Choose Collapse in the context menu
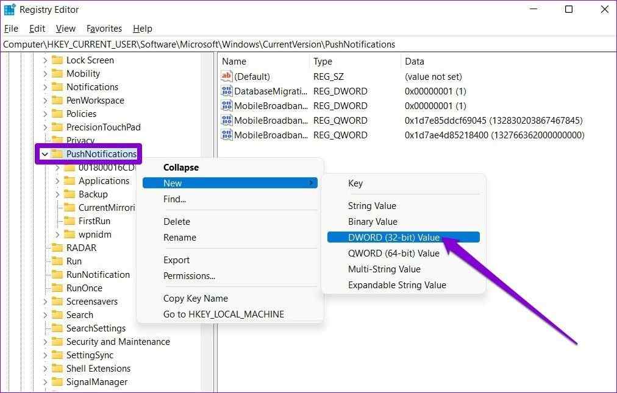Screen dimensions: 617x393 tap(230, 167)
